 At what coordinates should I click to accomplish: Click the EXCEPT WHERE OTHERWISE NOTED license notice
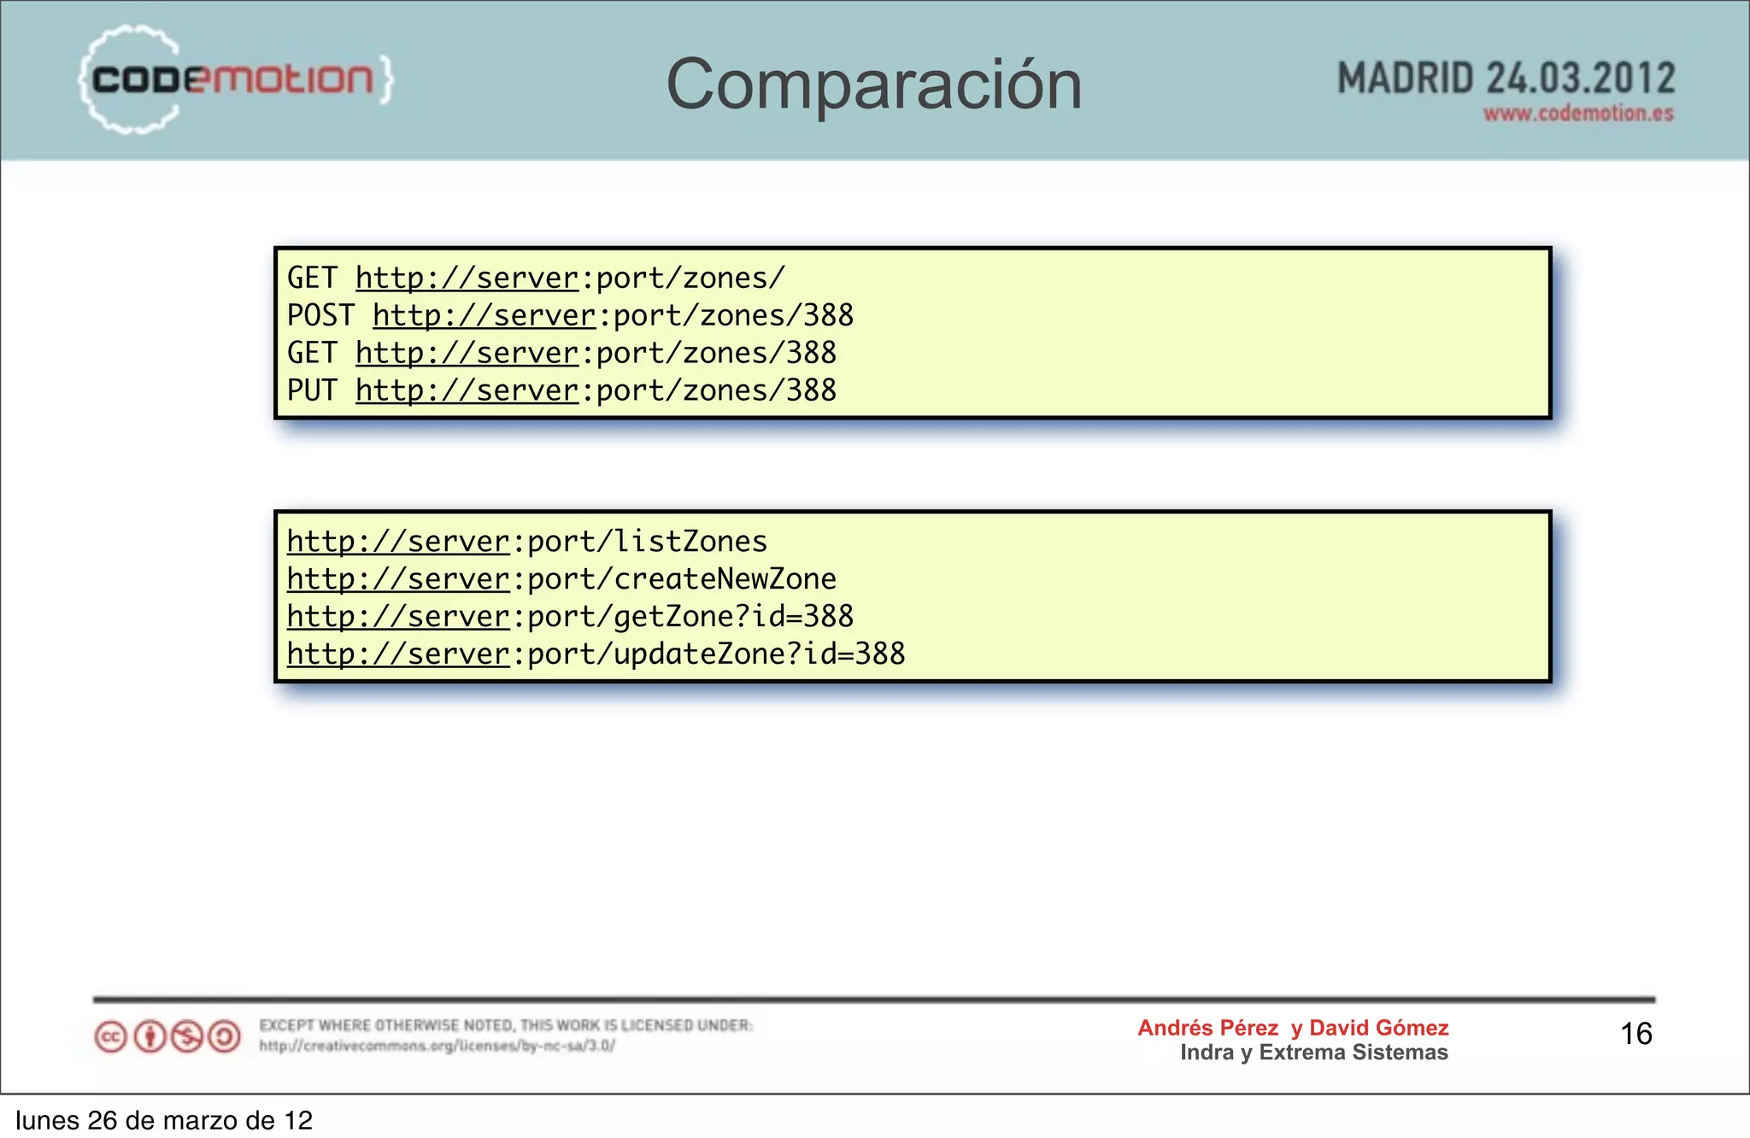506,1025
